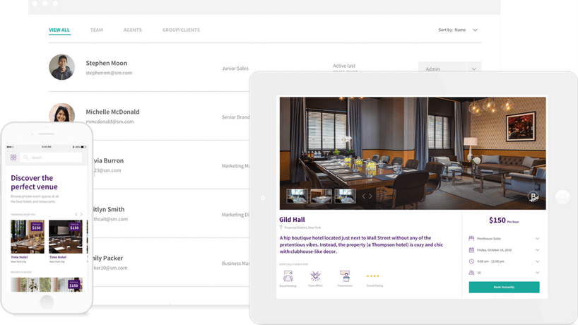578x325 pixels.
Task: Click the overall star rating
Action: coord(374,276)
